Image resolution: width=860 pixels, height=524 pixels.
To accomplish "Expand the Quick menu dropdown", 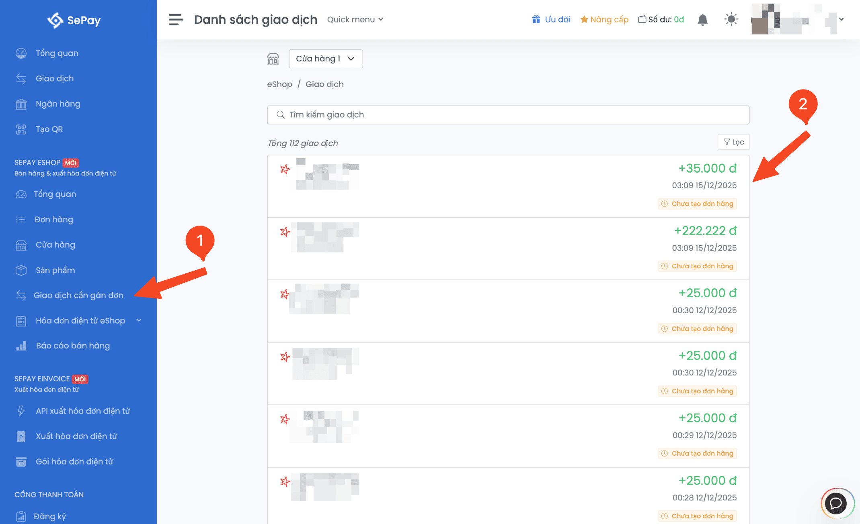I will click(355, 19).
